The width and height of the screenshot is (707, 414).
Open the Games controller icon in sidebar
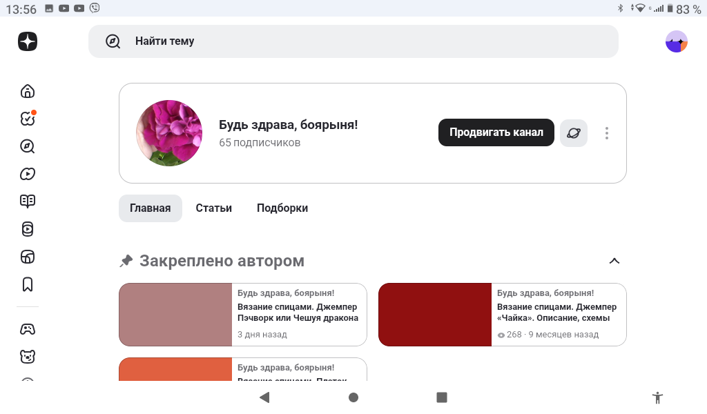[x=28, y=329]
